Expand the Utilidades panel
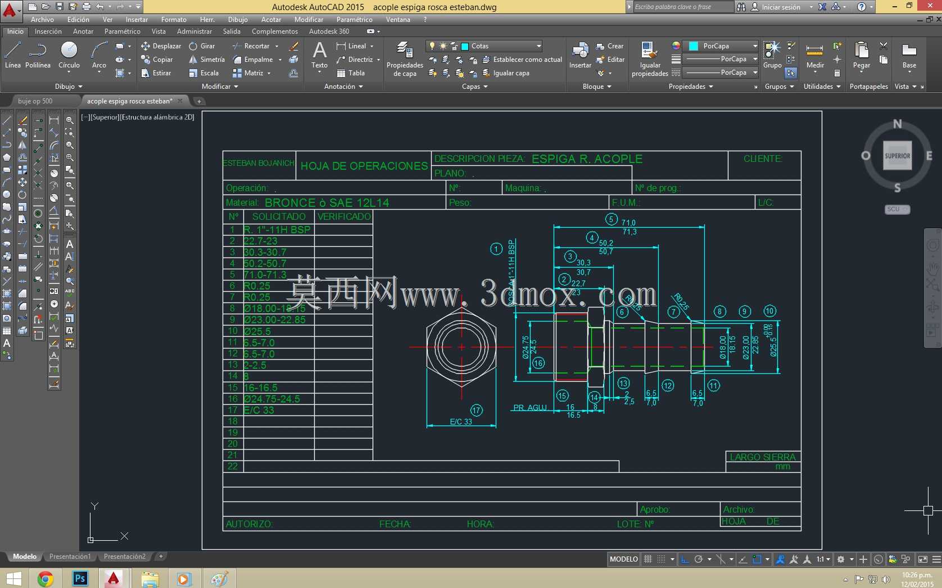Viewport: 942px width, 588px height. click(822, 87)
